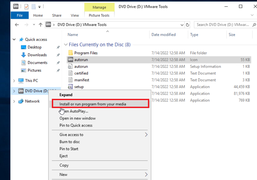The image size is (257, 180).
Task: Choose Burn to disc
Action: 69,142
